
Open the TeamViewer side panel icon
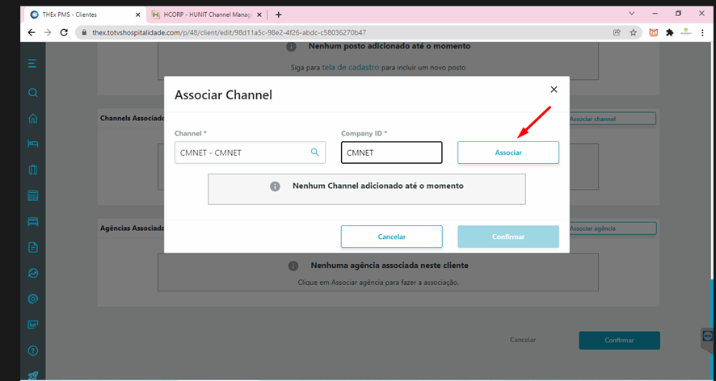pos(707,337)
